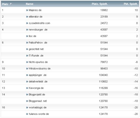Click the arrow icon beside IT-Runde .de
140x118 pixels.
coord(27,55)
